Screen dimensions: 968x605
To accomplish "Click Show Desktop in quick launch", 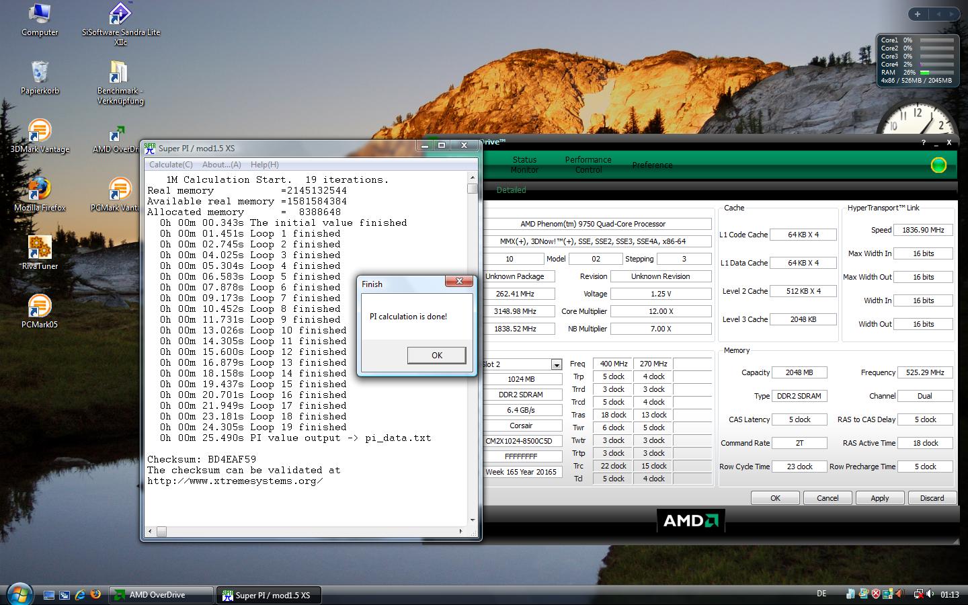I will (x=49, y=595).
